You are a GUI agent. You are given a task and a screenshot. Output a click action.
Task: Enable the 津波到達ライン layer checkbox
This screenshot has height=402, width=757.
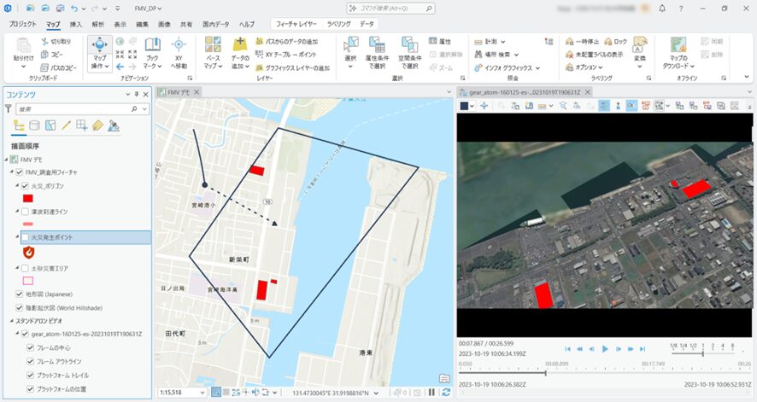[x=25, y=211]
